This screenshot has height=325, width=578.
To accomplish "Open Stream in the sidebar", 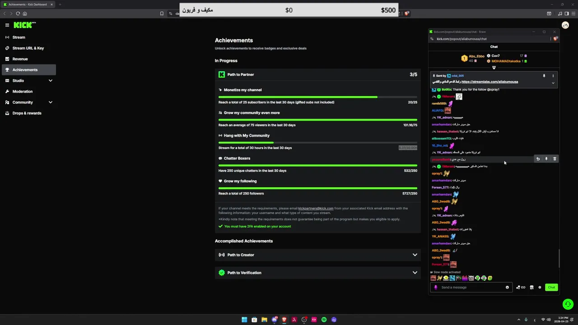I will (x=29, y=37).
